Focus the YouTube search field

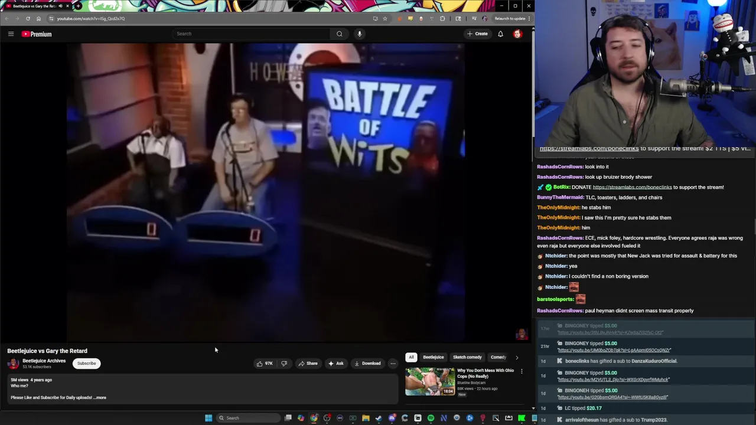[x=251, y=34]
